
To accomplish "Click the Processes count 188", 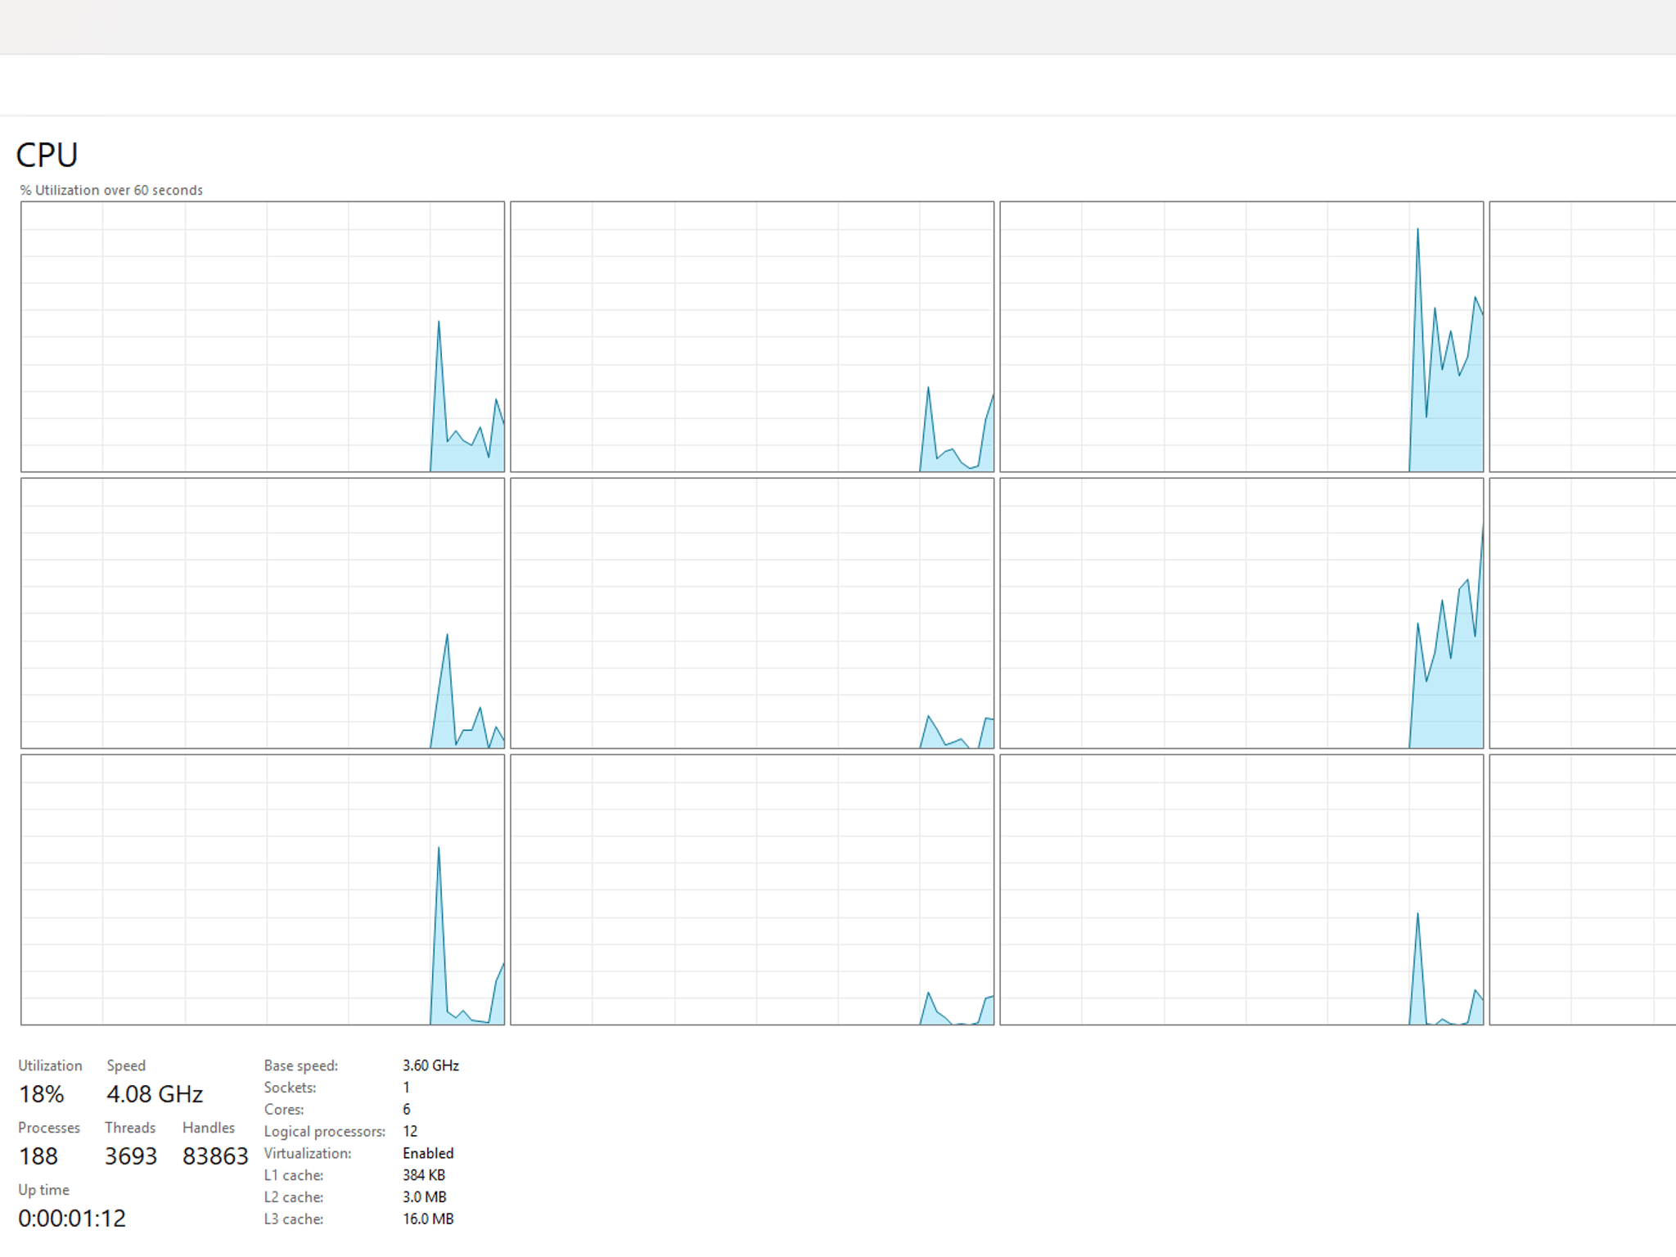I will click(38, 1156).
